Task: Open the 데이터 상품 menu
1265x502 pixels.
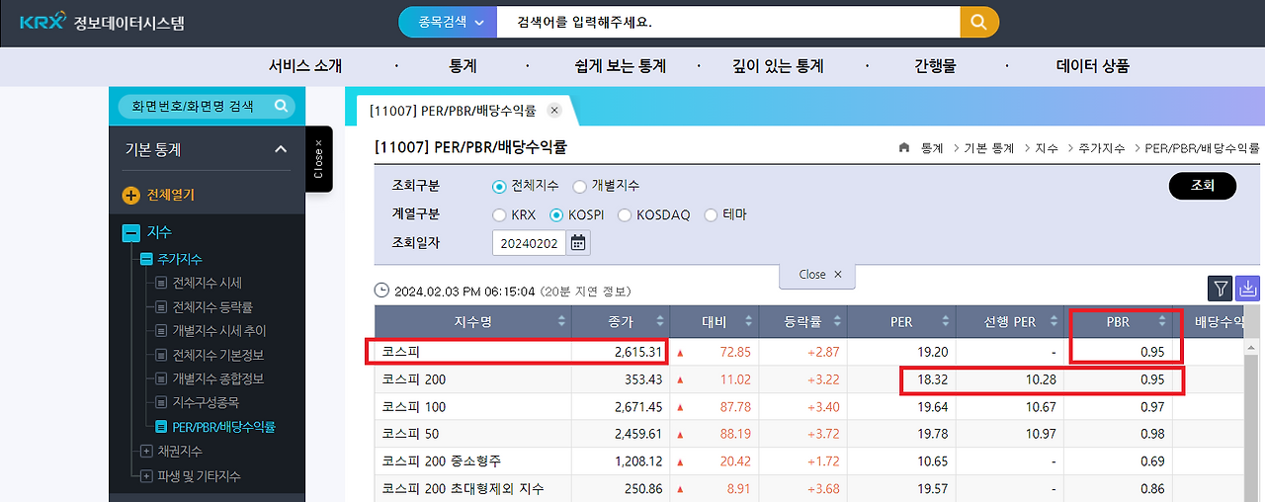Action: point(1092,66)
